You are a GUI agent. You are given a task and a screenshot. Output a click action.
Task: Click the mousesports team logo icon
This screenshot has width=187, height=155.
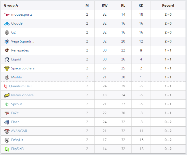[7, 14]
